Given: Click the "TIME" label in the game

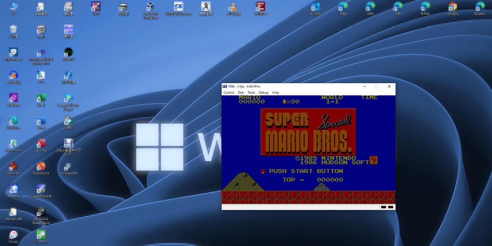Looking at the screenshot, I should (x=369, y=98).
